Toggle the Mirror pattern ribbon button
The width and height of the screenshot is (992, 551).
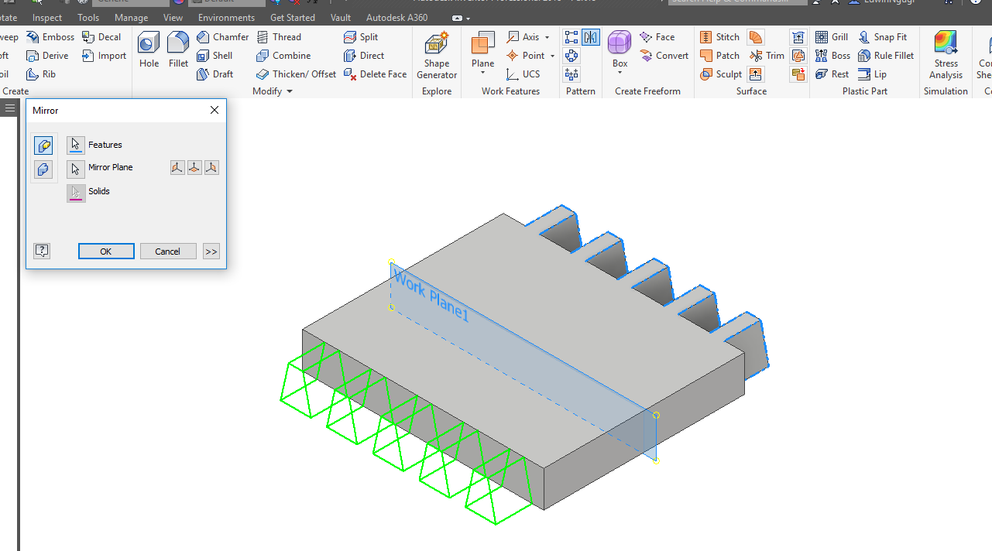pyautogui.click(x=591, y=37)
